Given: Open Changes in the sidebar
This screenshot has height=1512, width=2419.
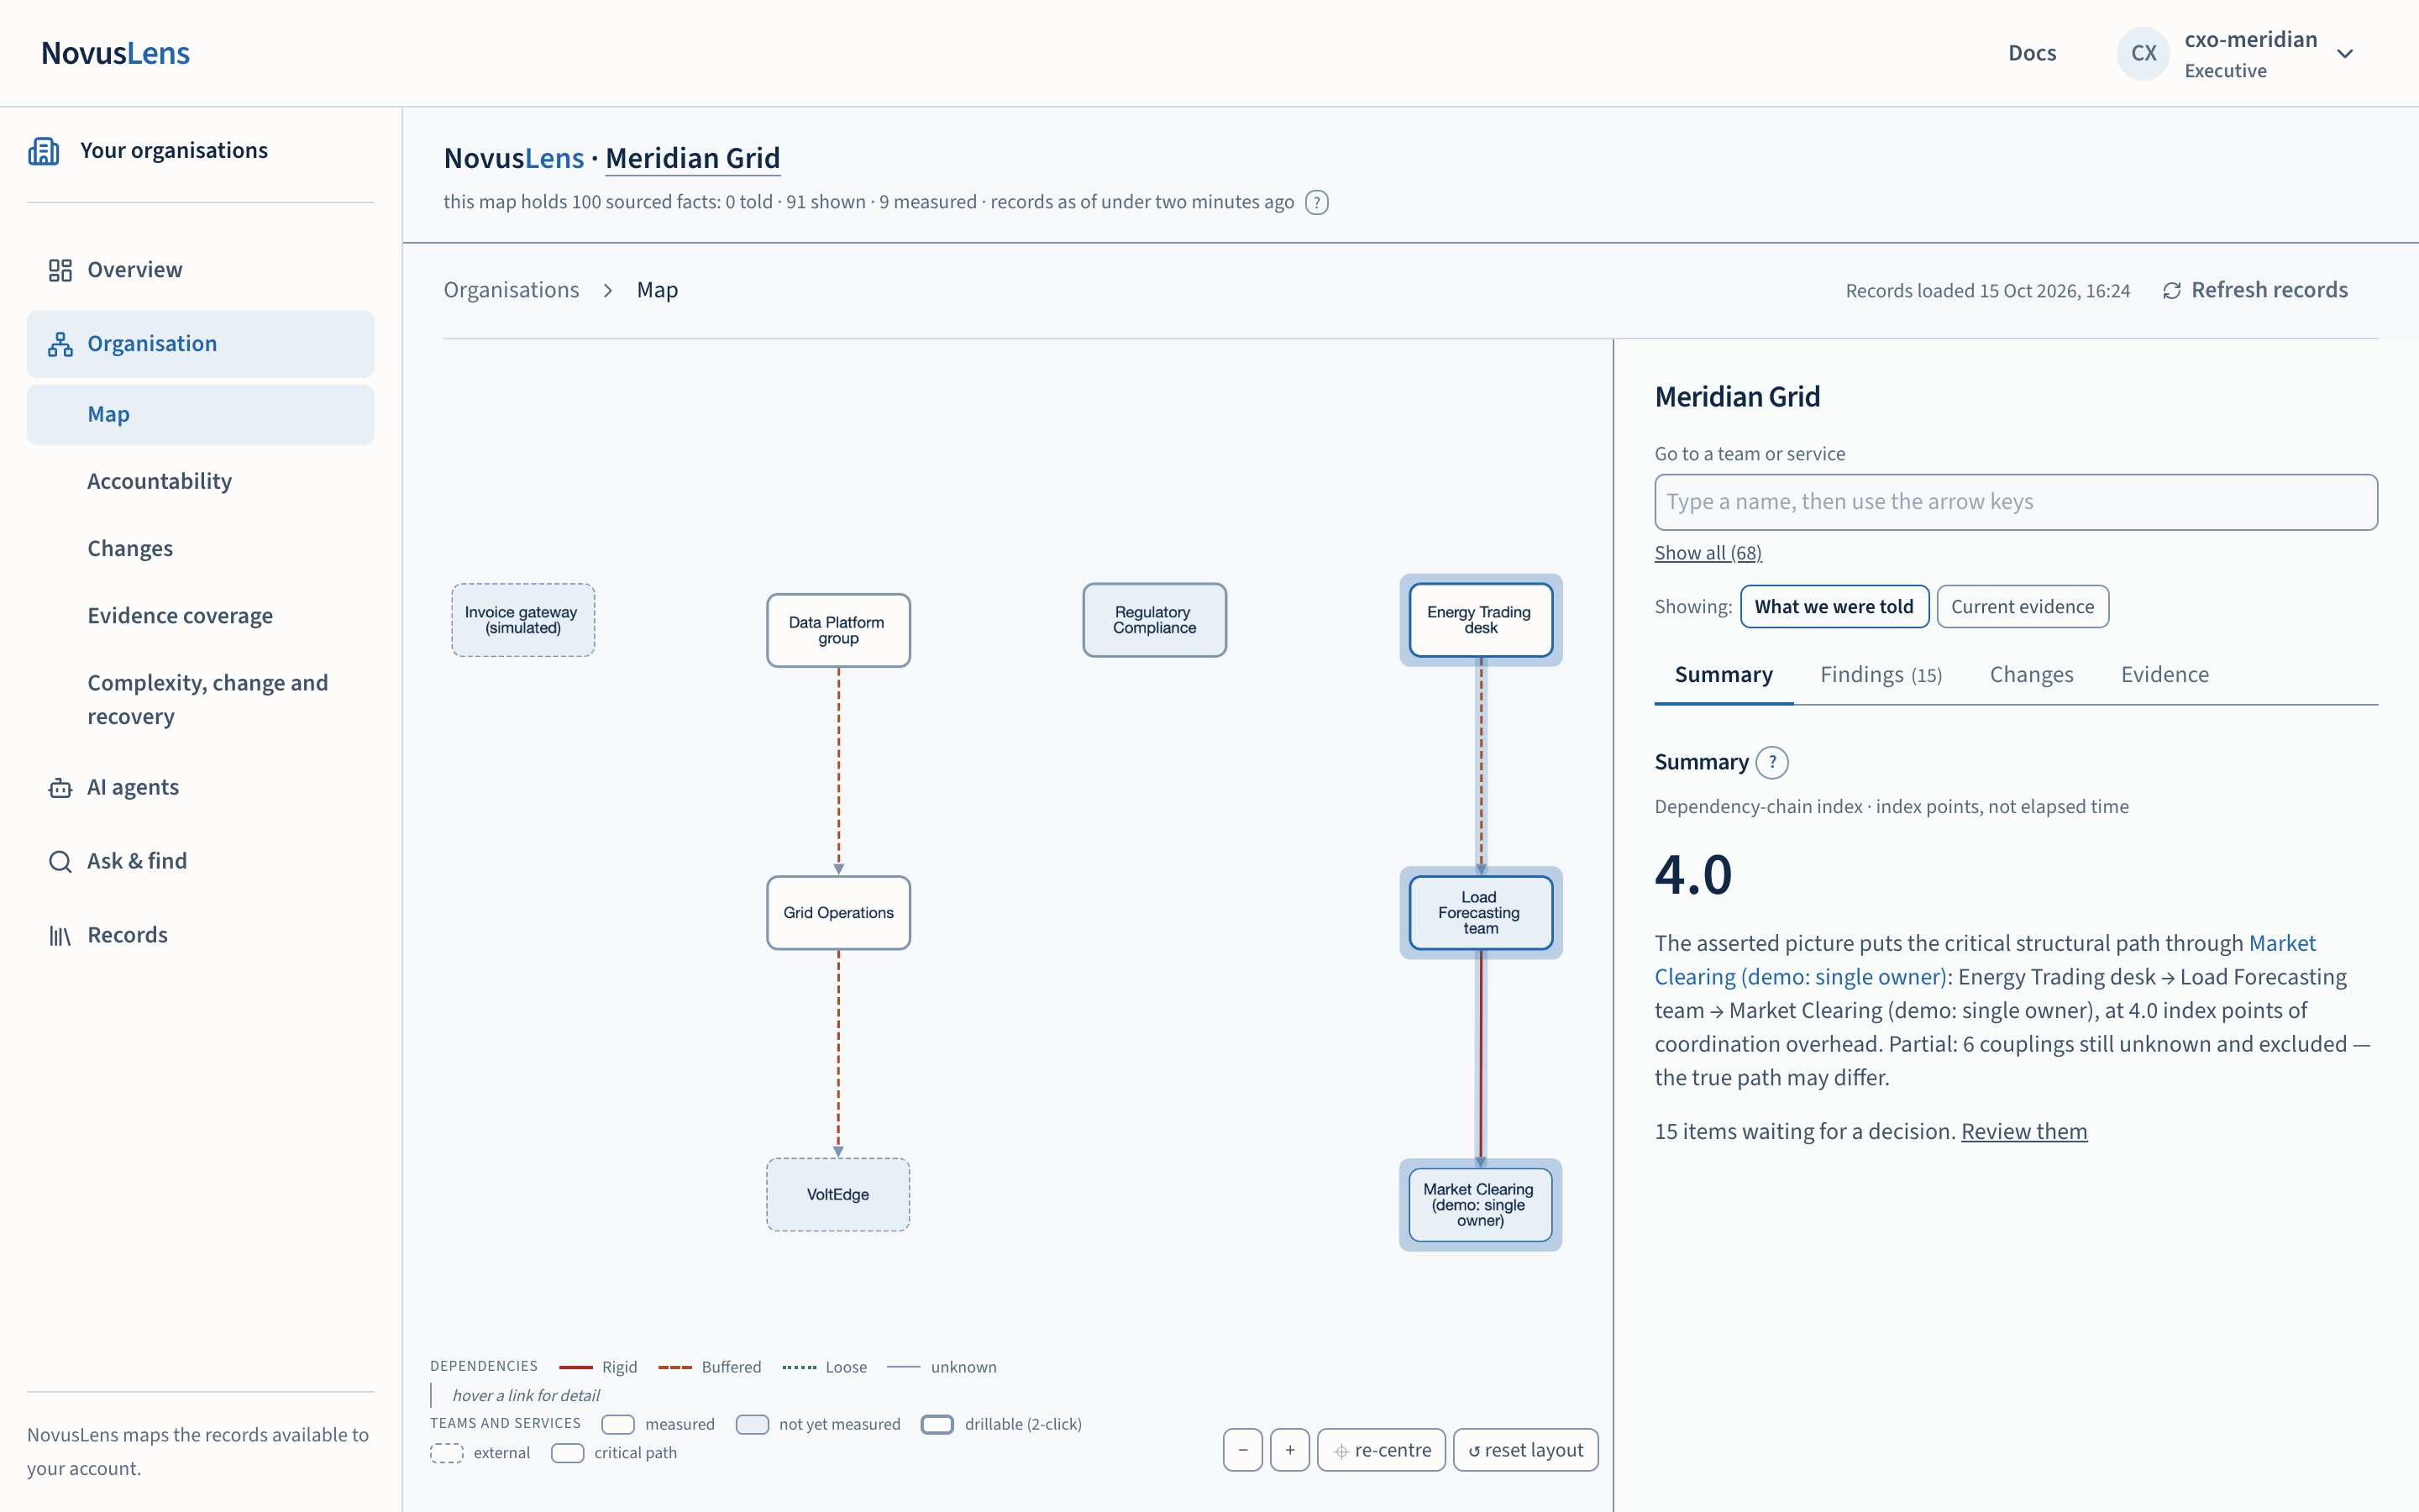Looking at the screenshot, I should pos(201,548).
